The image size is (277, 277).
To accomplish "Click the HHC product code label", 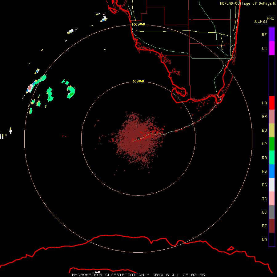I will (x=271, y=18).
